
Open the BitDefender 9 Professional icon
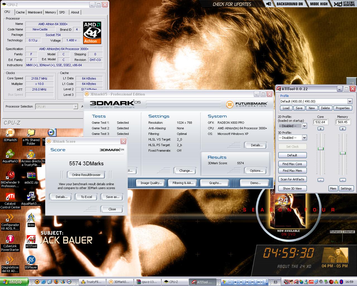[10, 175]
